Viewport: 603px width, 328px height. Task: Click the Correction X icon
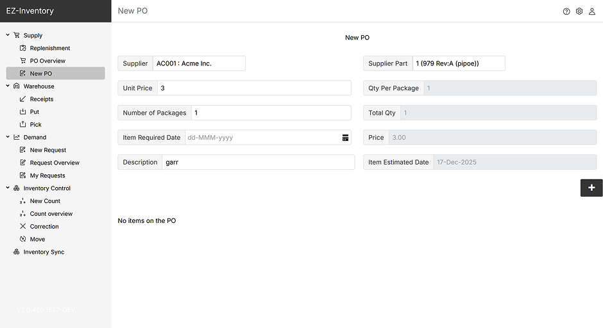pyautogui.click(x=22, y=226)
